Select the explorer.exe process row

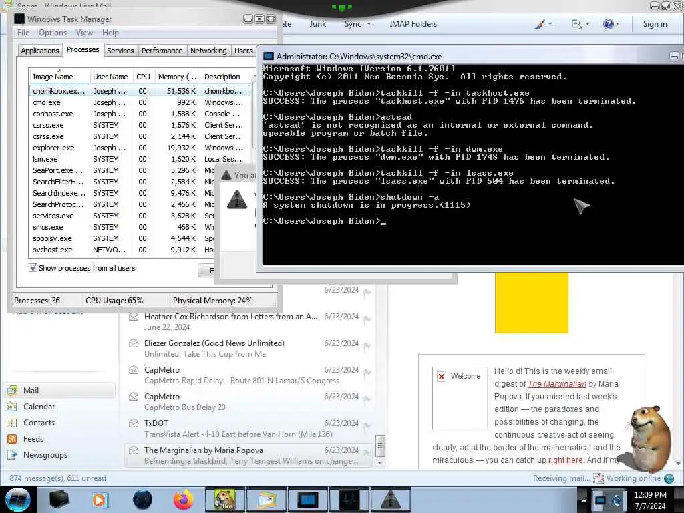pyautogui.click(x=140, y=148)
